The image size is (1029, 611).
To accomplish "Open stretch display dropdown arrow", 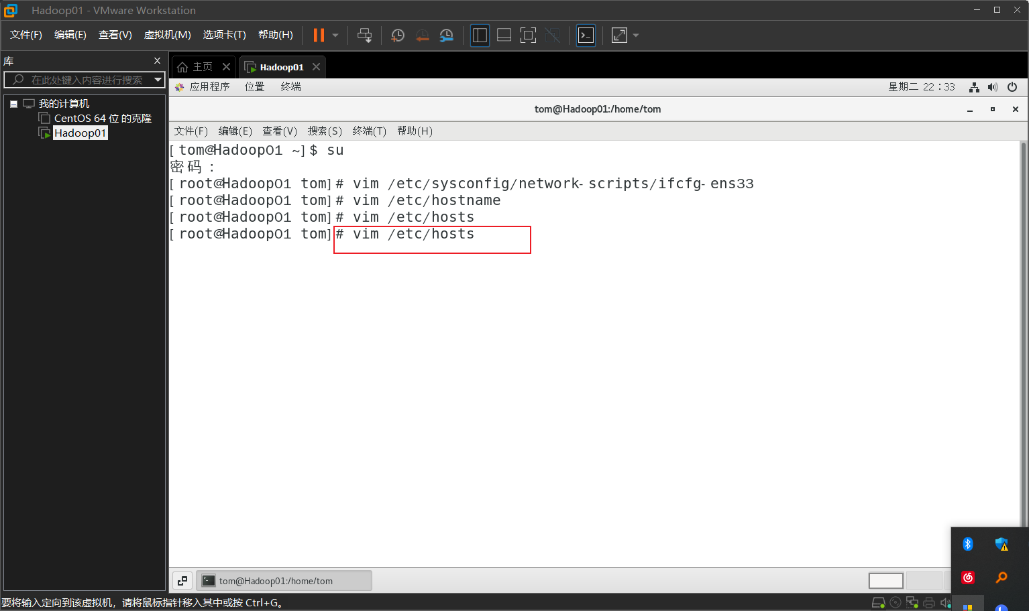I will (636, 36).
